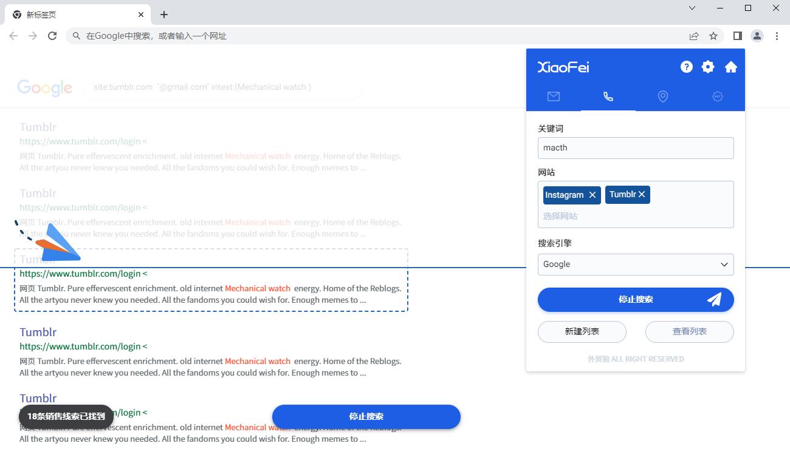Click the Google logo on the page

pos(45,88)
